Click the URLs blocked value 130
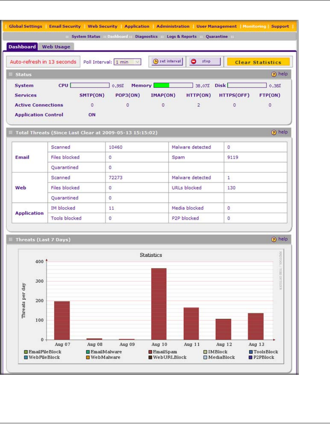330x447 pixels. (231, 188)
